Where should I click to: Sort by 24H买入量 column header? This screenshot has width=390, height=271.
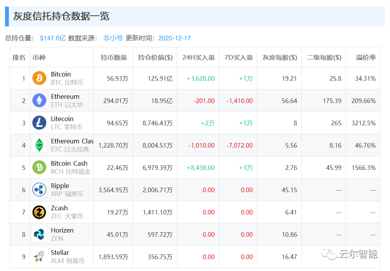tap(198, 58)
